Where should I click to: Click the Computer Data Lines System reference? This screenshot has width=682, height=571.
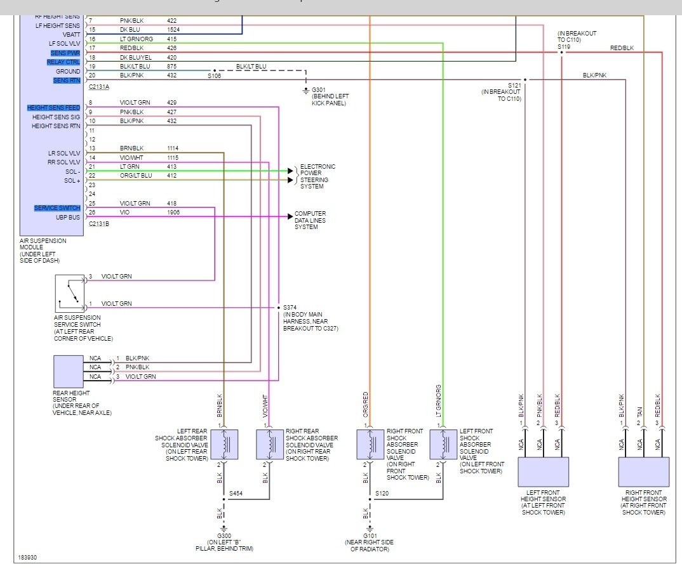310,220
